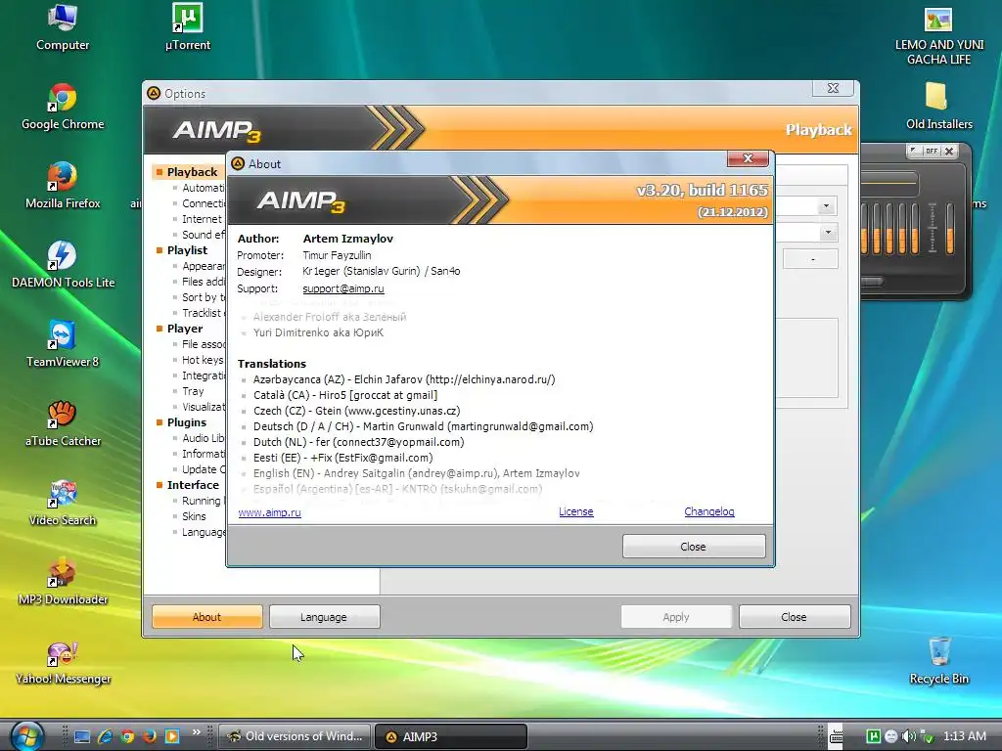
Task: Click the taskbar clock showing 1:13 AM
Action: (x=964, y=735)
